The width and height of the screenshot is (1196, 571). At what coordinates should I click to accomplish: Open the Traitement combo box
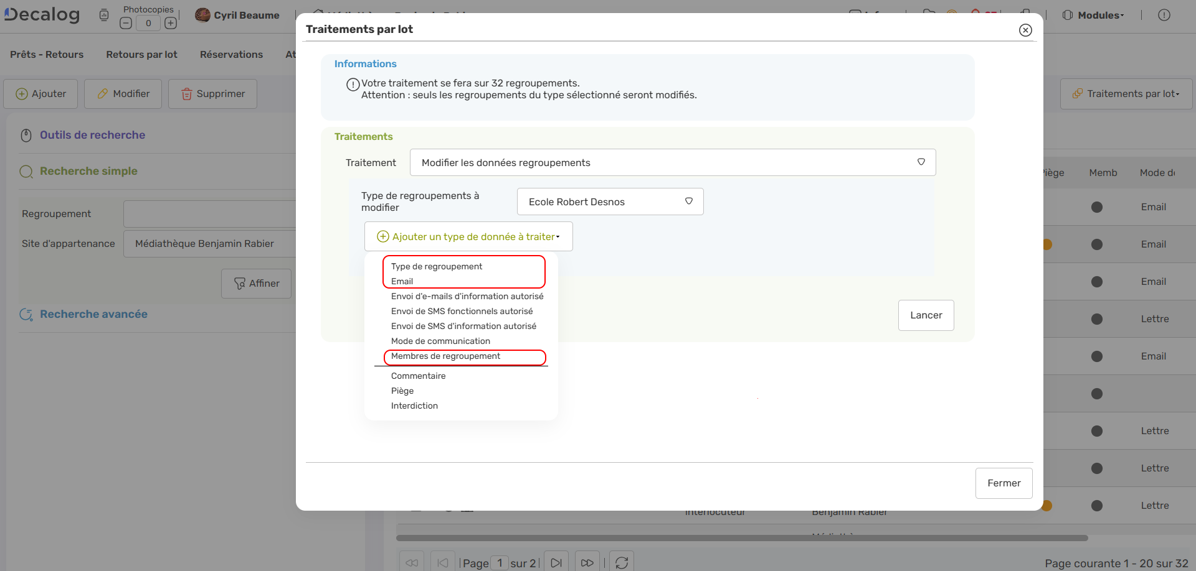click(x=673, y=162)
